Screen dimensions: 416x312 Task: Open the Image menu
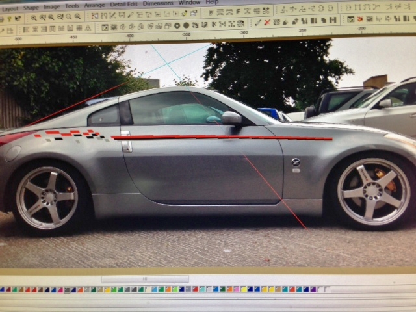52,7
